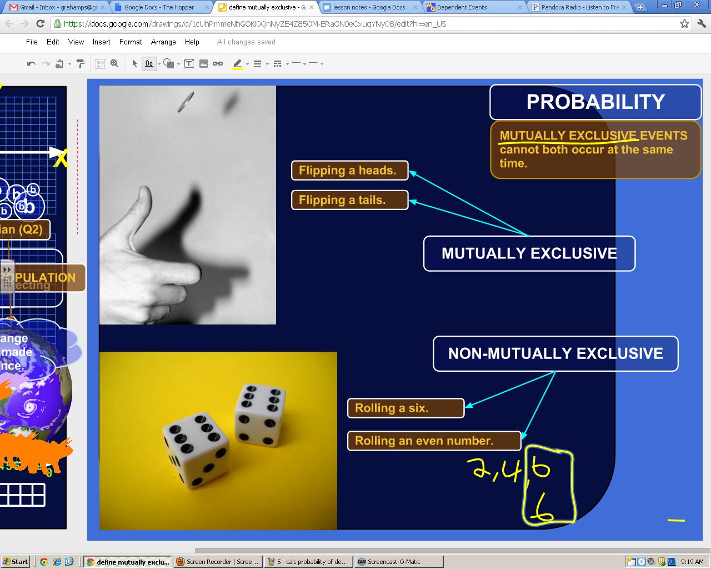Select the 'Flipping a heads.' box
711x569 pixels.
[x=349, y=171]
